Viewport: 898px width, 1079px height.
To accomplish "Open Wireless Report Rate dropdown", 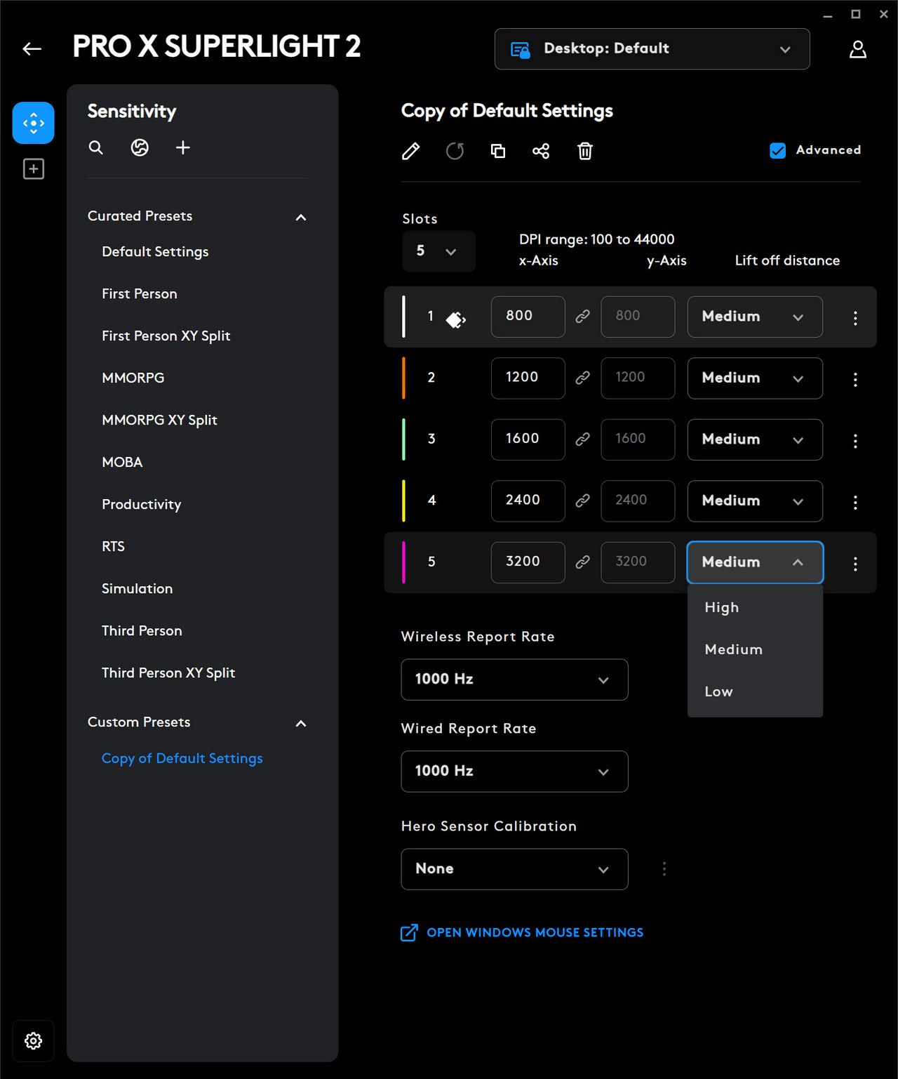I will [x=514, y=680].
